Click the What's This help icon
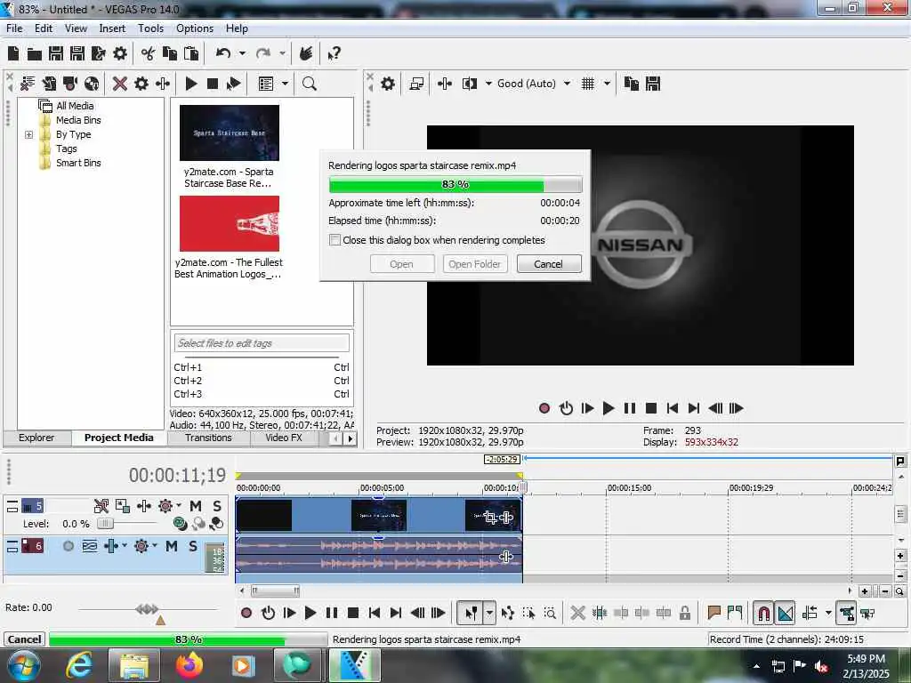The width and height of the screenshot is (911, 683). click(x=334, y=54)
